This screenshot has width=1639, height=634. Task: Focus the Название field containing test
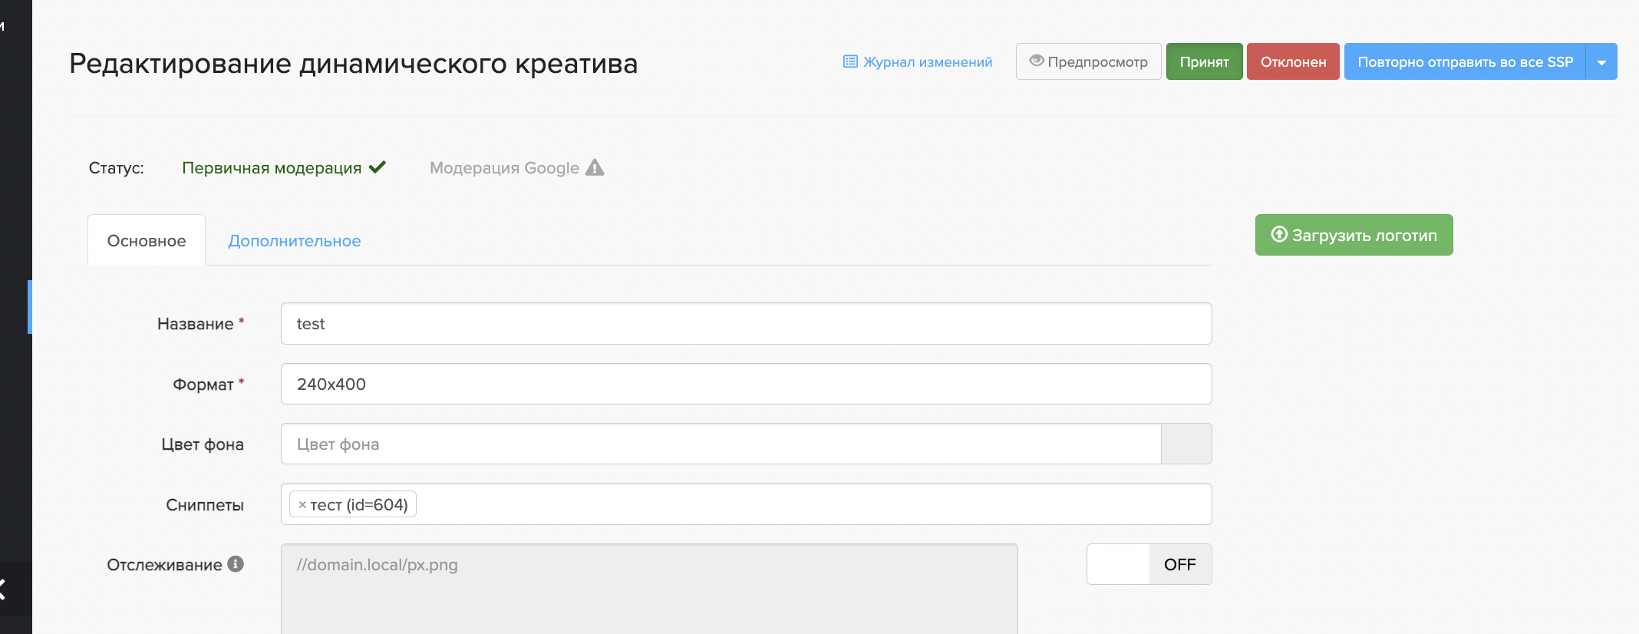tap(746, 324)
